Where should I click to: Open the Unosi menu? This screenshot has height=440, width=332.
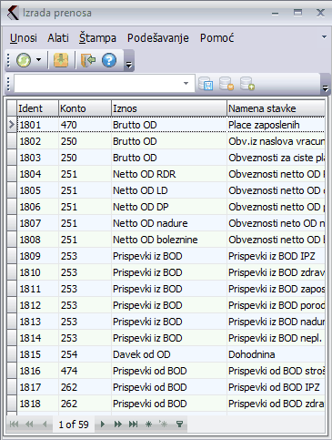point(24,38)
